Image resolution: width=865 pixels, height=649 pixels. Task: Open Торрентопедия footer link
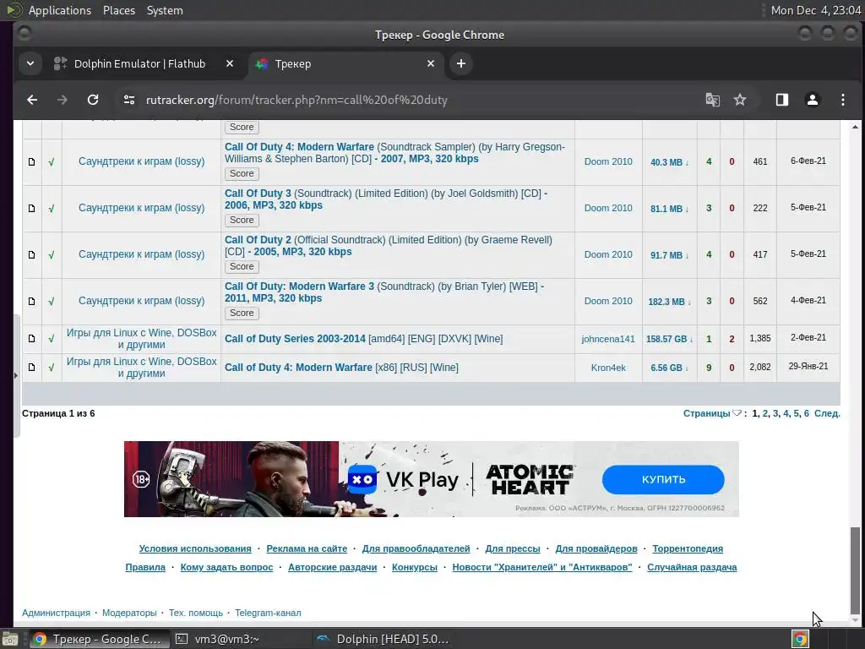pos(688,548)
